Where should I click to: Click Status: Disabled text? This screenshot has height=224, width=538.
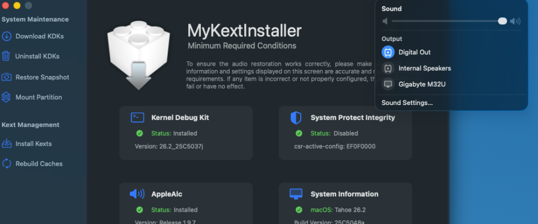click(x=334, y=134)
